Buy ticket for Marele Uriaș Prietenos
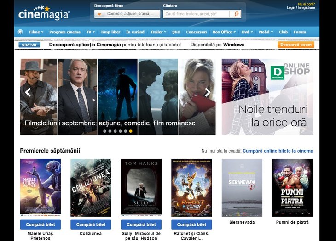This screenshot has height=241, width=336. tap(41, 224)
